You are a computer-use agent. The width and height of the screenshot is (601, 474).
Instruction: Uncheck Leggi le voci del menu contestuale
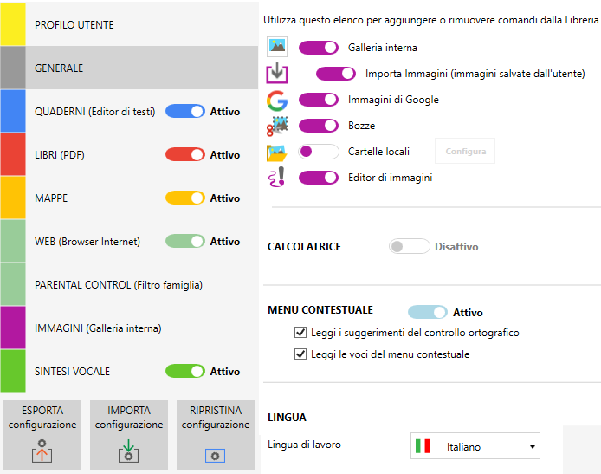tap(300, 354)
